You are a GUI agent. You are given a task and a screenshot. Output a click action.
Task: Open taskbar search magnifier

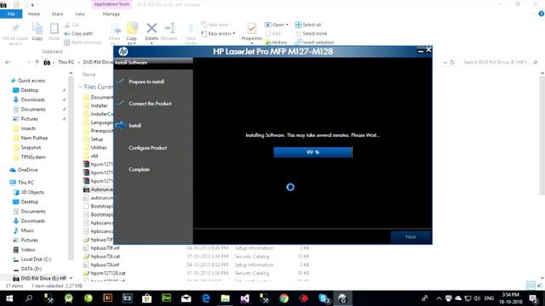(29, 298)
